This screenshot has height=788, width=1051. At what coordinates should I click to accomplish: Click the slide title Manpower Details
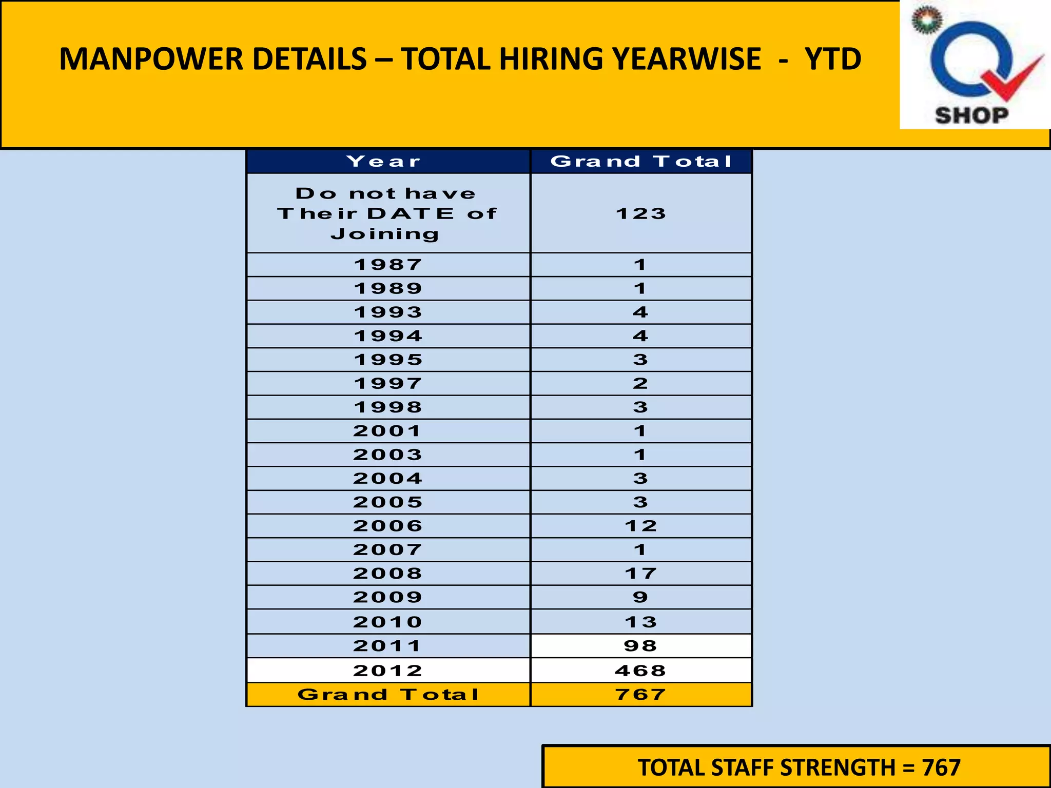(460, 59)
